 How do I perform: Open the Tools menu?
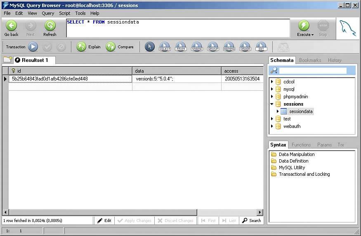coord(80,13)
